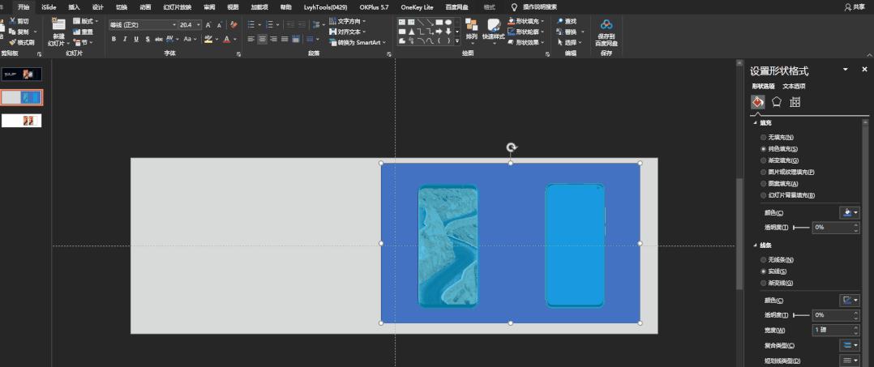Click the Format Painter brush

22,42
